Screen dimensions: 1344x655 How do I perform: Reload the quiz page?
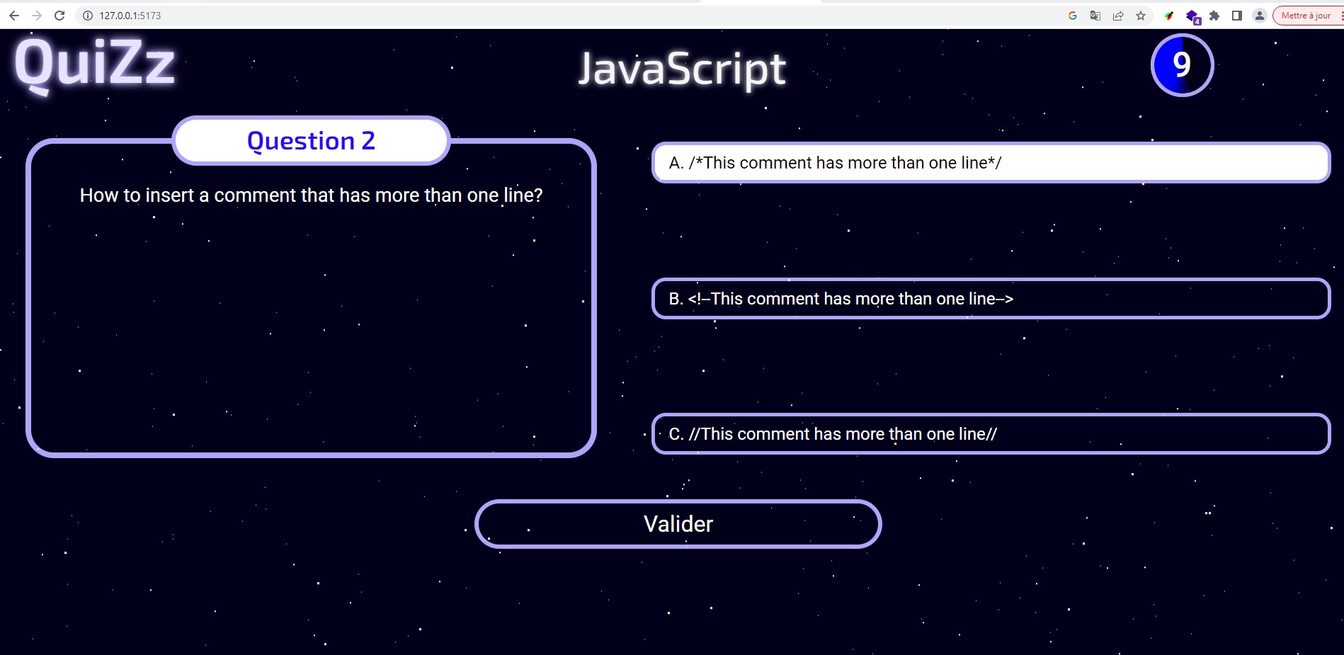pyautogui.click(x=58, y=14)
